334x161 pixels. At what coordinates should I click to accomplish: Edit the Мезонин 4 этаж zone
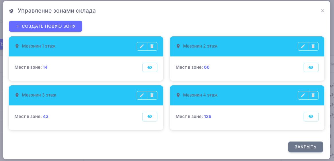coord(303,95)
